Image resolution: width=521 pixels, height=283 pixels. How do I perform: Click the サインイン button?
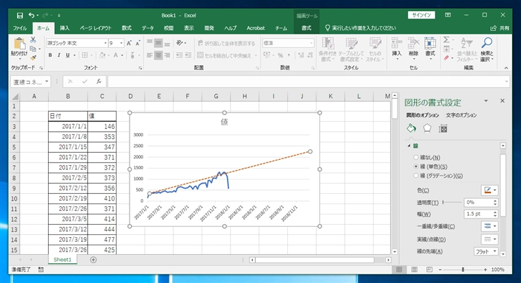422,14
